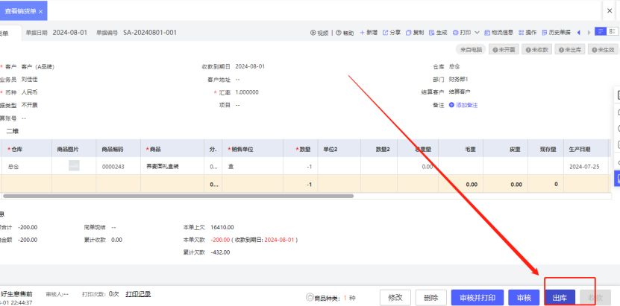Click the horizontal scrollbar under the table
This screenshot has width=620, height=306.
tap(179, 196)
